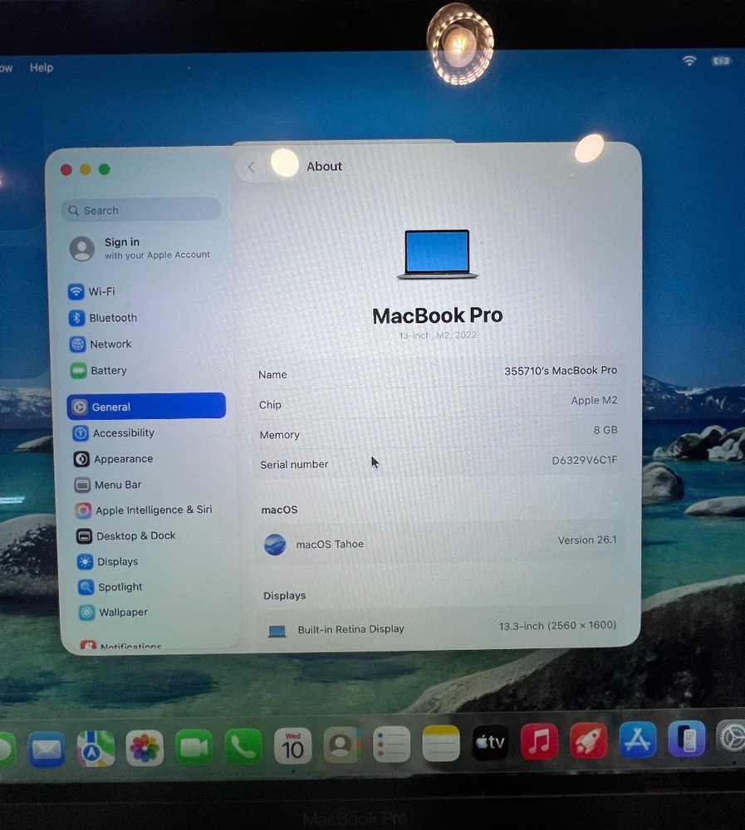Open Battery settings
Screen dimensions: 745x830
click(x=108, y=371)
